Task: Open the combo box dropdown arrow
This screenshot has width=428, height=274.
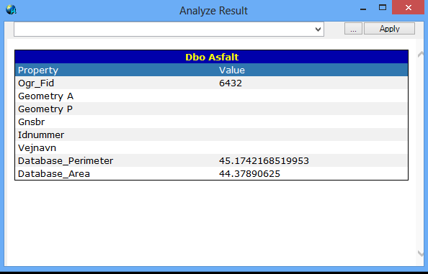Action: (318, 29)
